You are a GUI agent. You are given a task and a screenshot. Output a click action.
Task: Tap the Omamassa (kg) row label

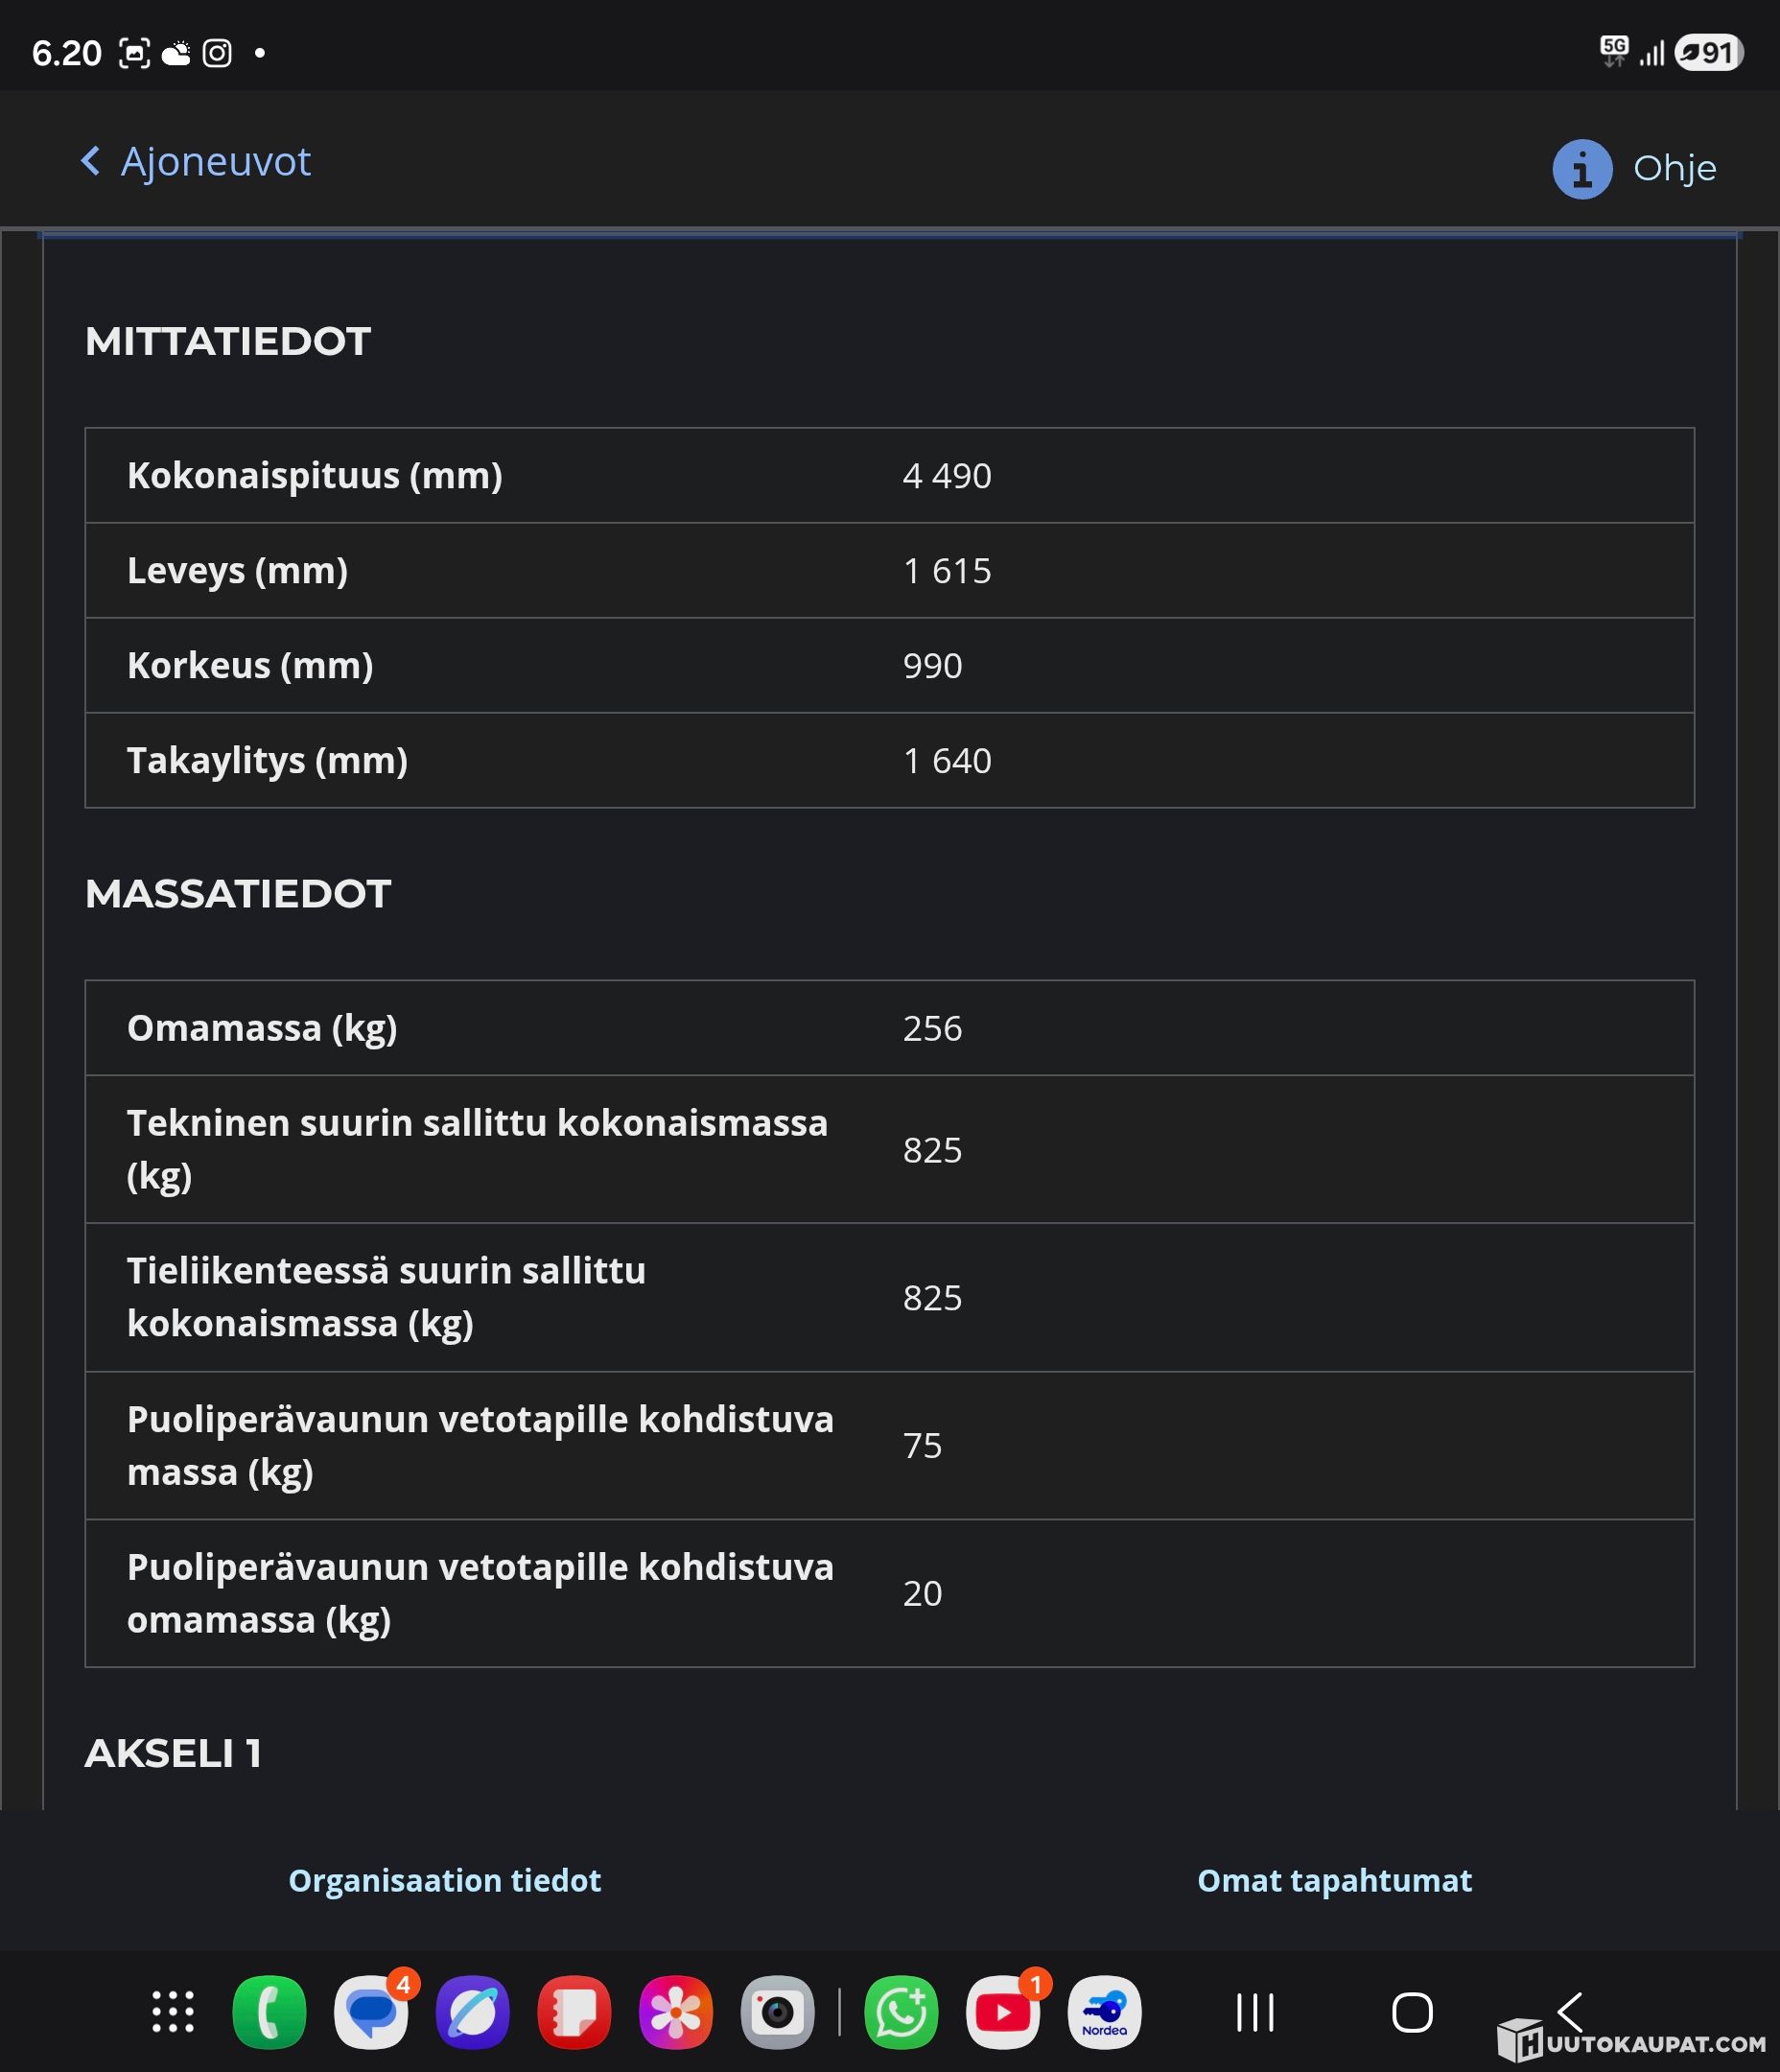[262, 1028]
